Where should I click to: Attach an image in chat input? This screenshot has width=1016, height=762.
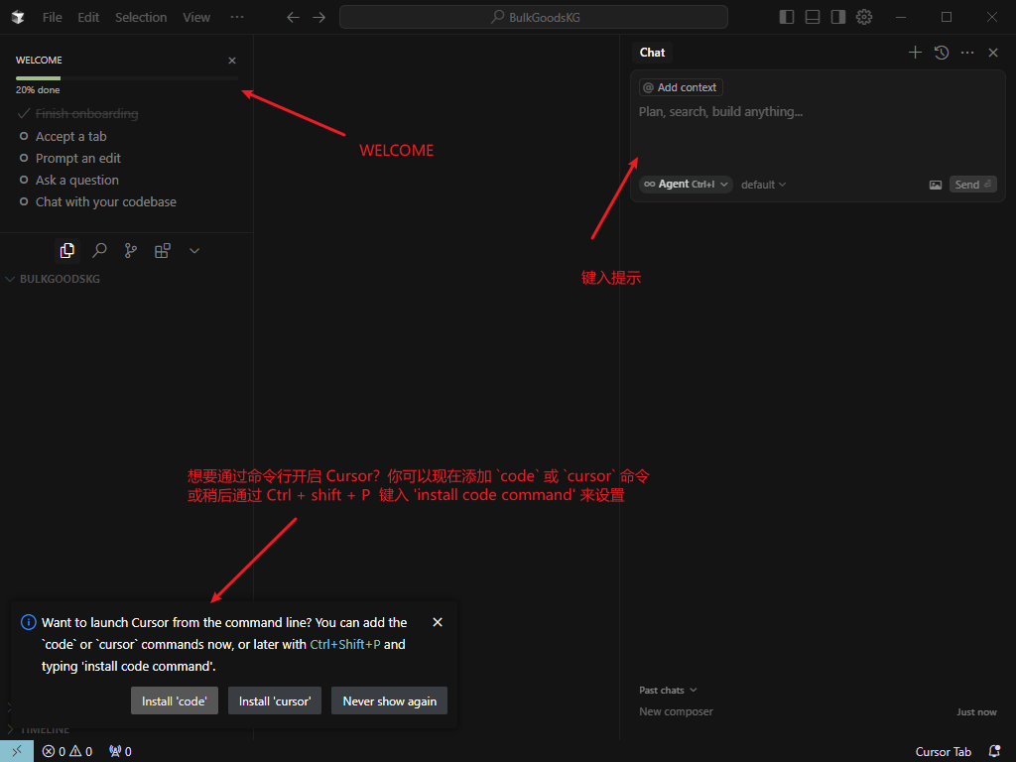pos(935,185)
